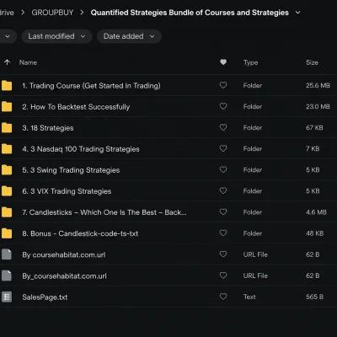Click folder icon of 3. 18 Strategies
337x337 pixels.
tap(7, 128)
